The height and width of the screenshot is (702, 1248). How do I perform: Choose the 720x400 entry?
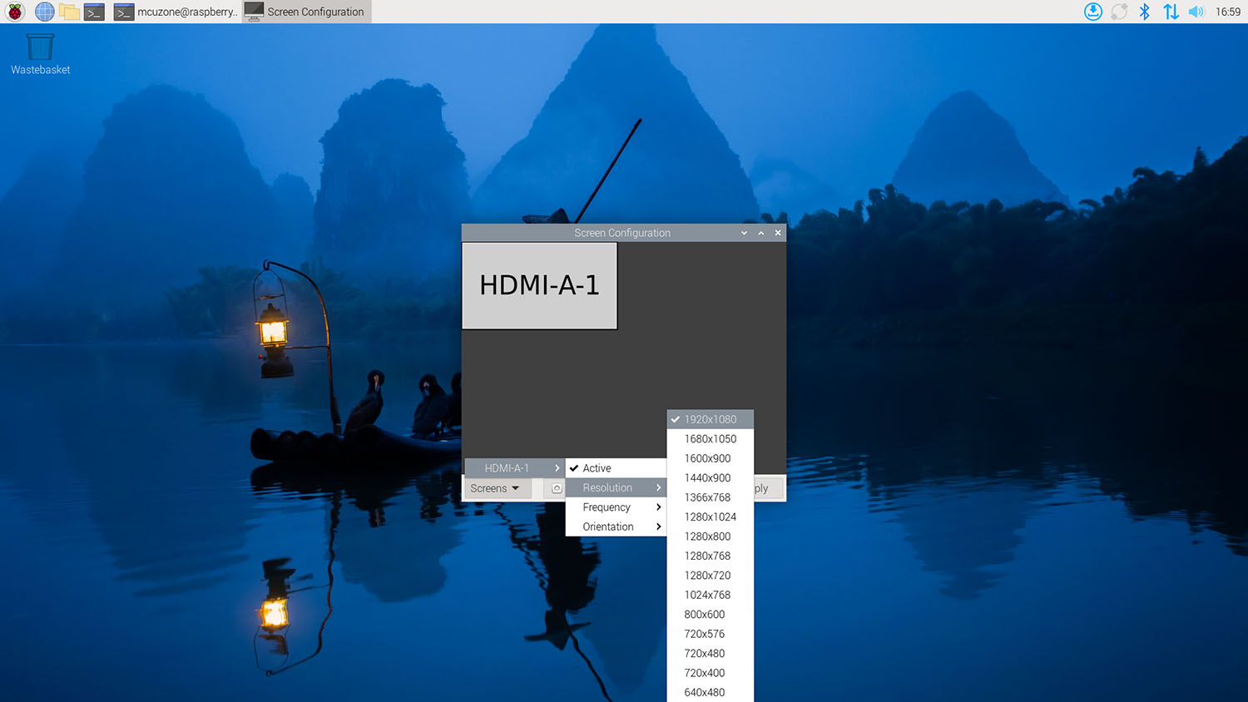click(711, 673)
